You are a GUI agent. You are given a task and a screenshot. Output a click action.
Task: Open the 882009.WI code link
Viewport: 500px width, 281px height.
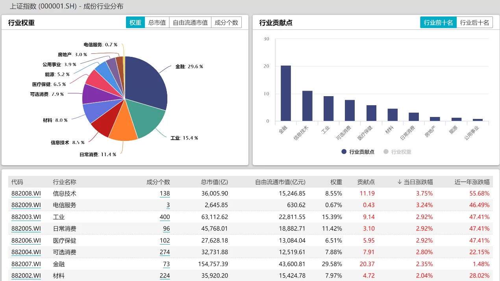tap(26, 205)
